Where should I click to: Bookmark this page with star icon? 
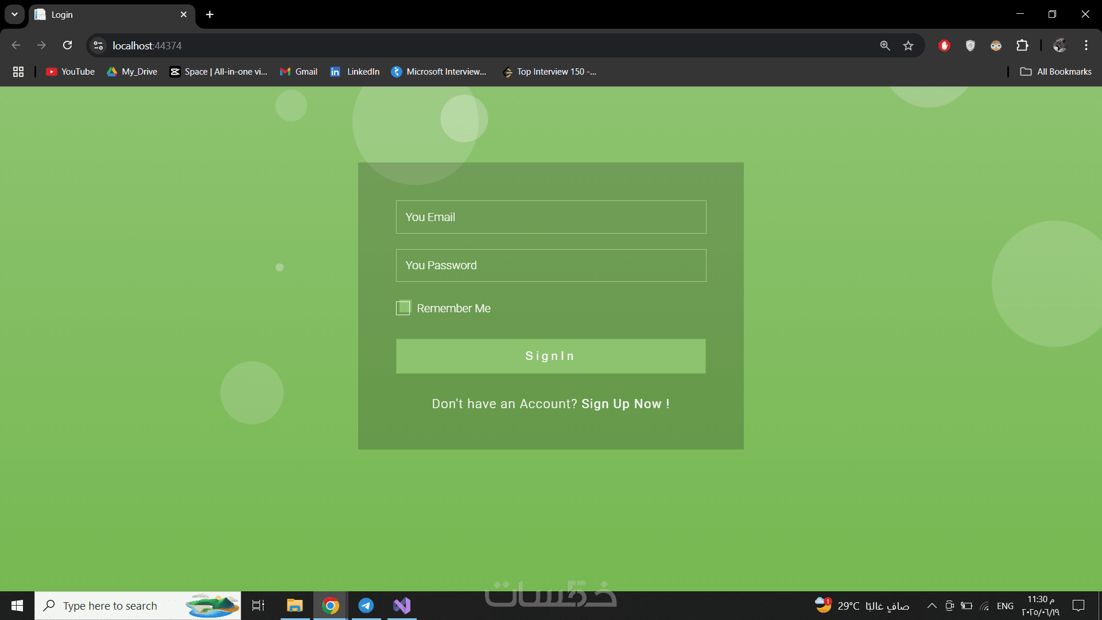(908, 45)
